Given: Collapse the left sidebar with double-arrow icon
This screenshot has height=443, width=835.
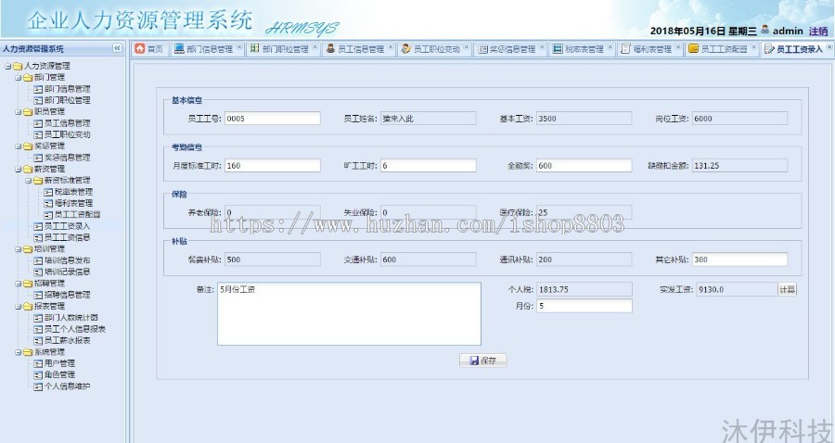Looking at the screenshot, I should point(117,48).
